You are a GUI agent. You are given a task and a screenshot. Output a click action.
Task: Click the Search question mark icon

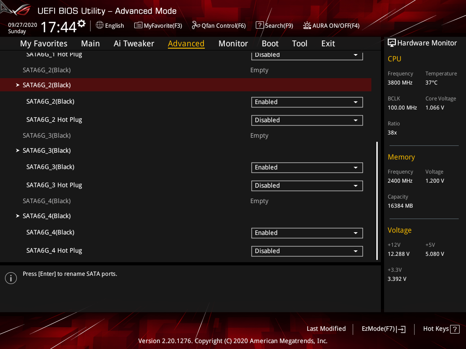pyautogui.click(x=259, y=25)
